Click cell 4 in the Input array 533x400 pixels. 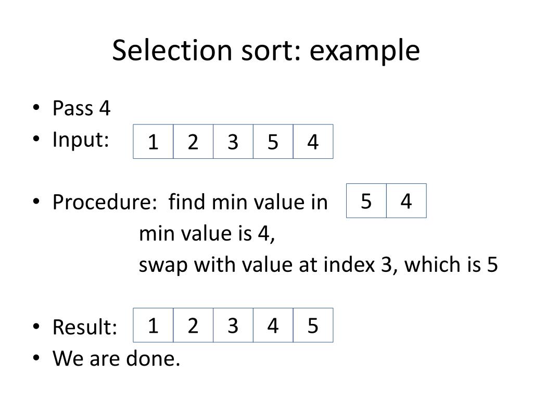tap(313, 142)
